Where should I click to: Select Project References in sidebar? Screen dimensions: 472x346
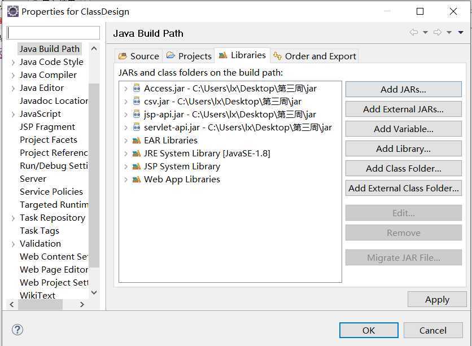(54, 153)
